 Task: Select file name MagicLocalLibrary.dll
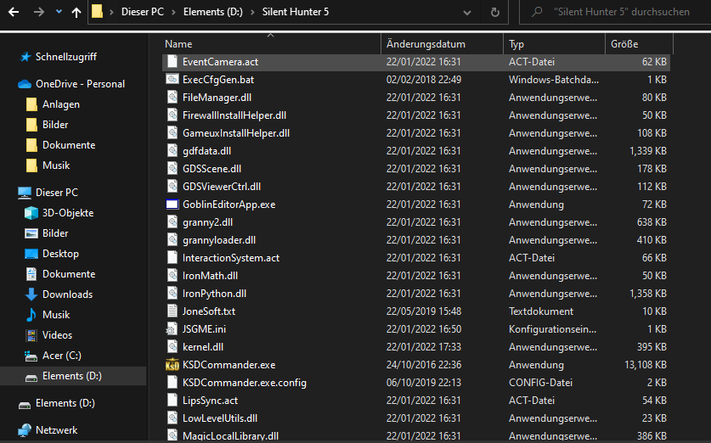230,436
